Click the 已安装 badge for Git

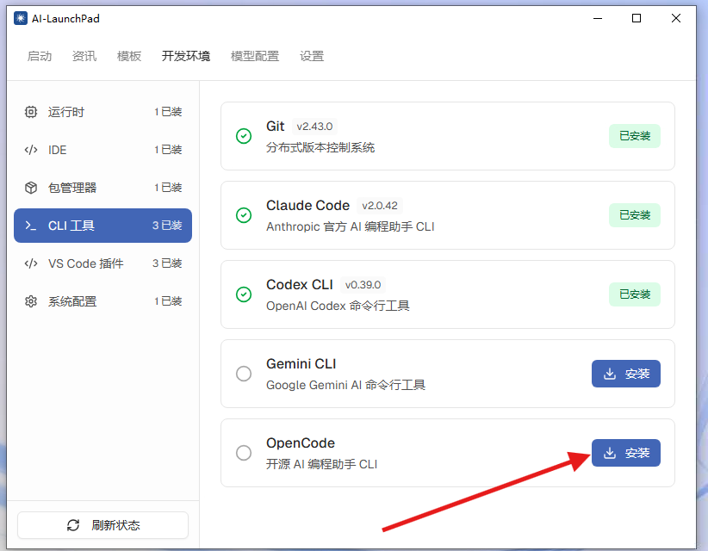click(x=635, y=136)
